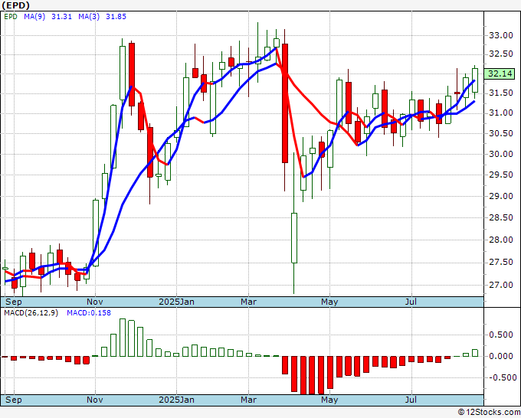This screenshot has width=521, height=418.
Task: Click Nov on the price chart time axis
Action: 95,302
